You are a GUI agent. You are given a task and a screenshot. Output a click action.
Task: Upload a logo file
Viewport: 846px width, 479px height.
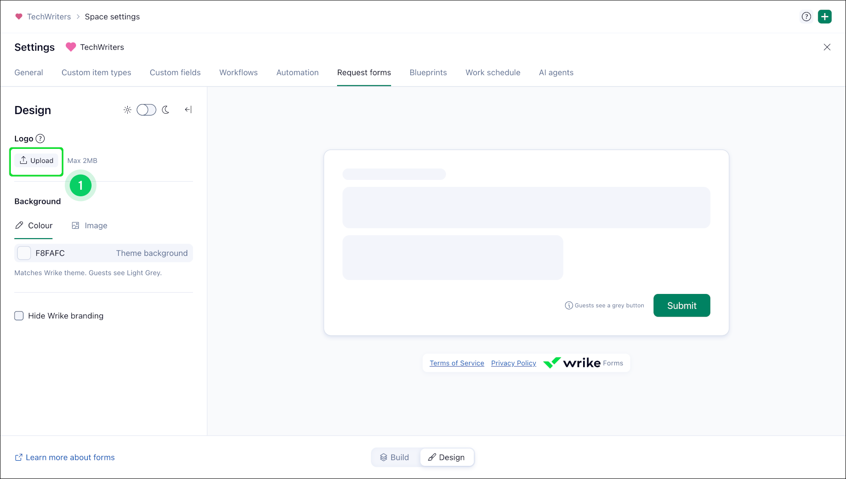click(37, 161)
